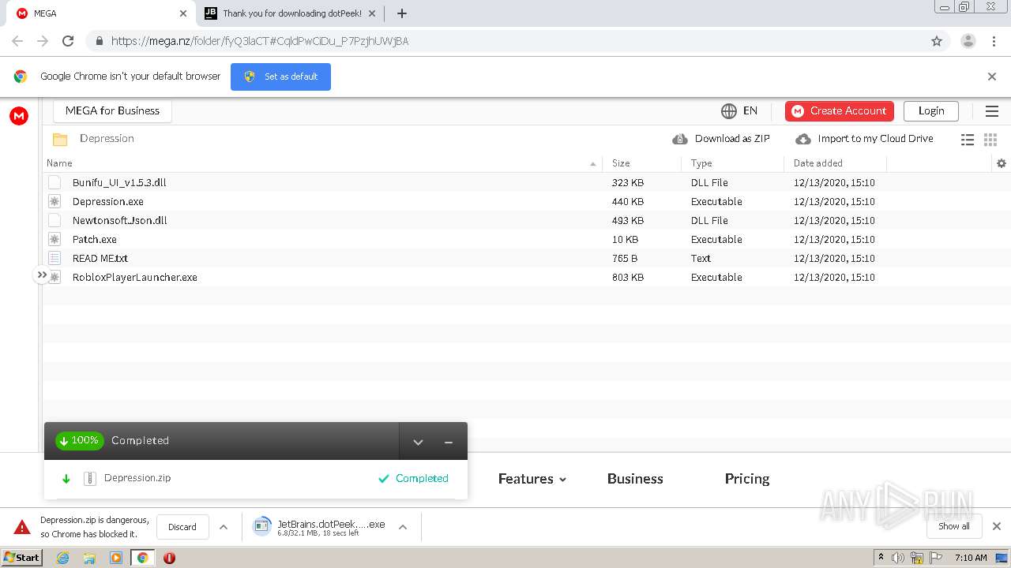This screenshot has width=1011, height=568.
Task: Open the EN language selector
Action: pyautogui.click(x=739, y=111)
